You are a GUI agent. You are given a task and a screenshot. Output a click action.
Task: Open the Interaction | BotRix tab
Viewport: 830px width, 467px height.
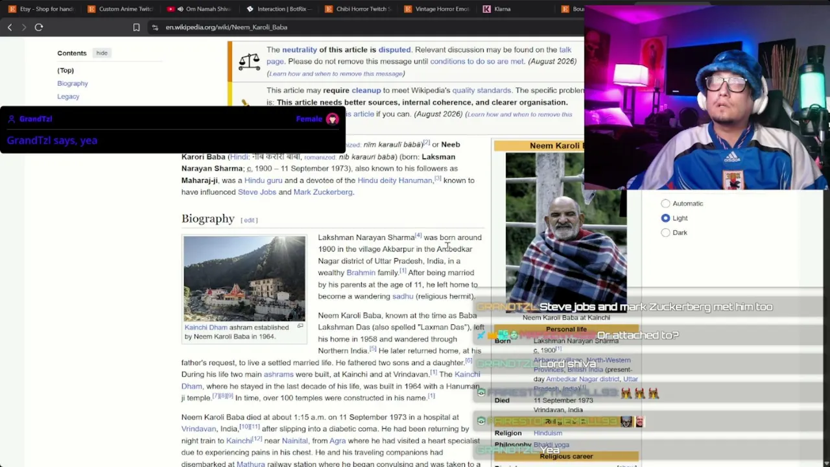(x=279, y=9)
